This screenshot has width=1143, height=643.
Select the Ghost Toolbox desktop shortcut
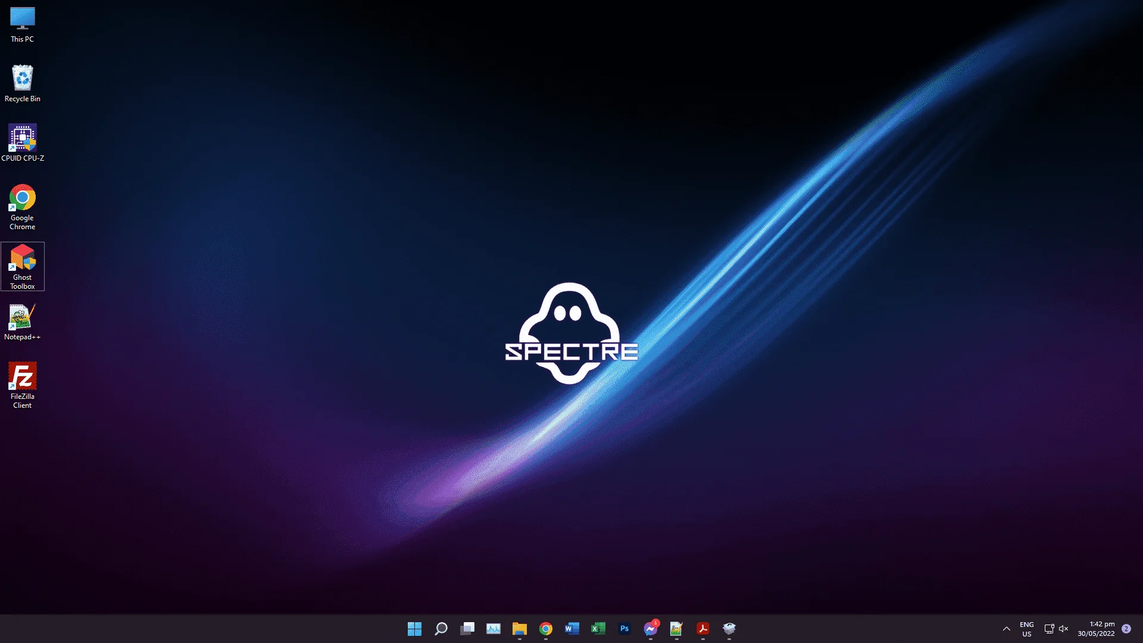coord(23,267)
